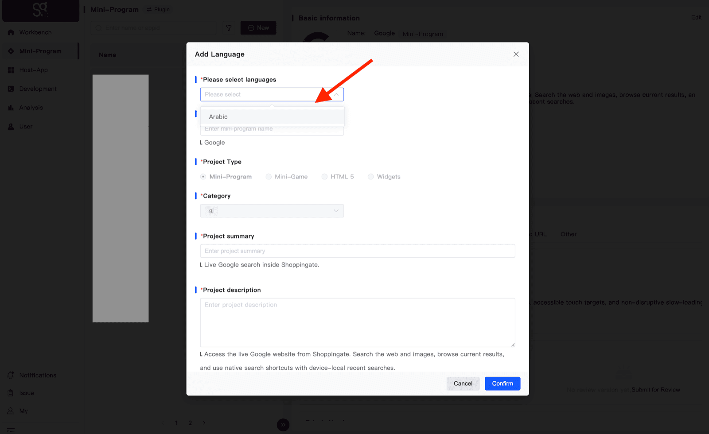709x434 pixels.
Task: Choose Arabic from the language list
Action: point(272,117)
